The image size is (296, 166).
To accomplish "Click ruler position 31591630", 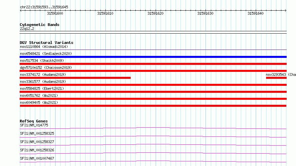I will [206, 13].
